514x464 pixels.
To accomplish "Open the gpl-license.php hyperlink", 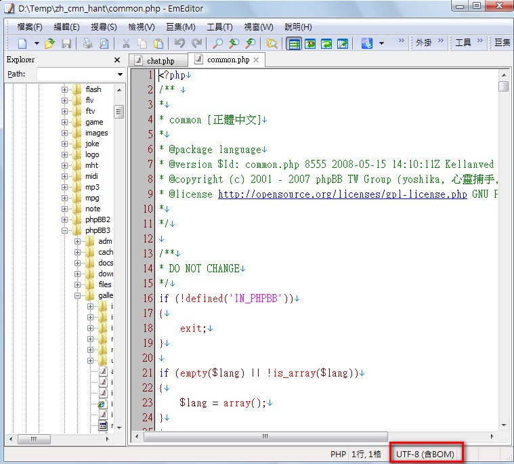I will (342, 194).
